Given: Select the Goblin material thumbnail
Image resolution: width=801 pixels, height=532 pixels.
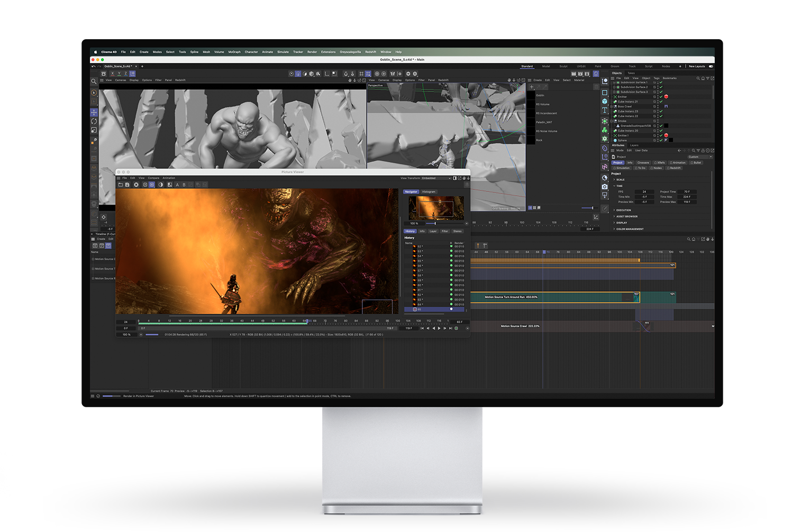Looking at the screenshot, I should (x=531, y=95).
